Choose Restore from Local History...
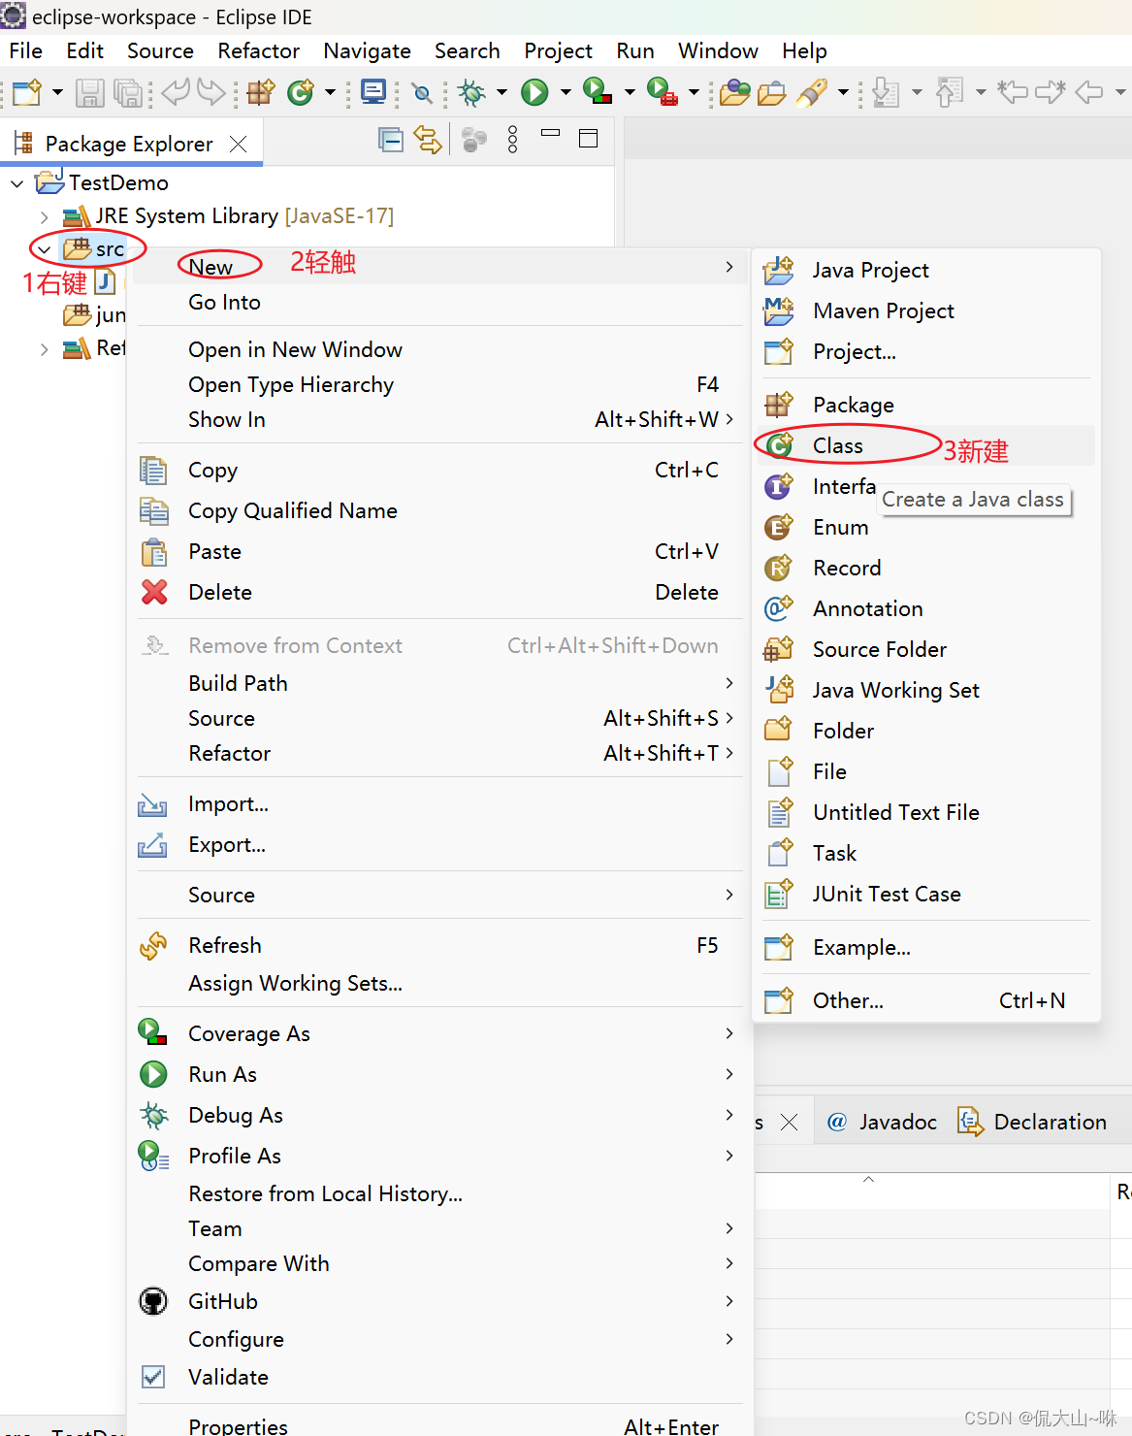This screenshot has height=1436, width=1132. pyautogui.click(x=325, y=1193)
